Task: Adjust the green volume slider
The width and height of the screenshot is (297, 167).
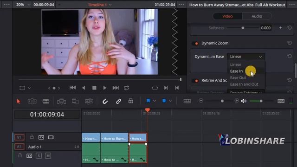Action: [261, 101]
